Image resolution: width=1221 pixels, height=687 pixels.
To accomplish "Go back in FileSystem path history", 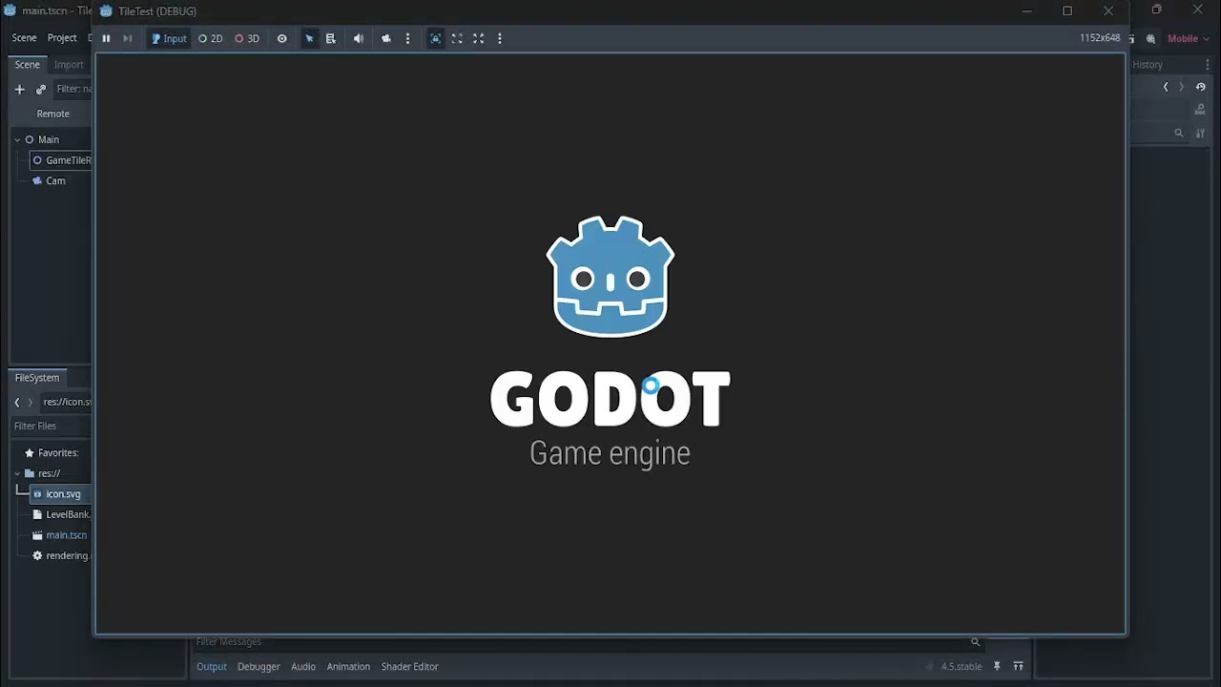I will click(x=17, y=403).
